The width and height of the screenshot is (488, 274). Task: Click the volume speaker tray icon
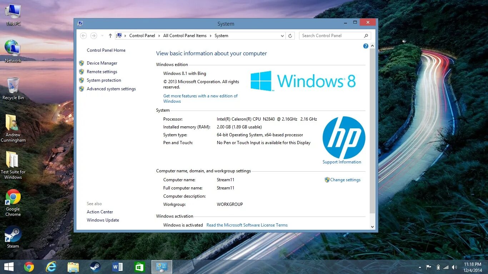click(x=454, y=267)
